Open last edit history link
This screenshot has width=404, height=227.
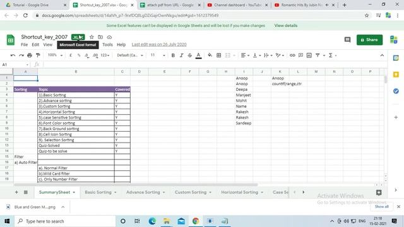(x=159, y=45)
